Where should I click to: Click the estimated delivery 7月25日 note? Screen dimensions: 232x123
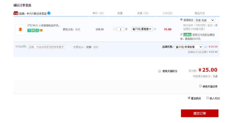point(200,27)
